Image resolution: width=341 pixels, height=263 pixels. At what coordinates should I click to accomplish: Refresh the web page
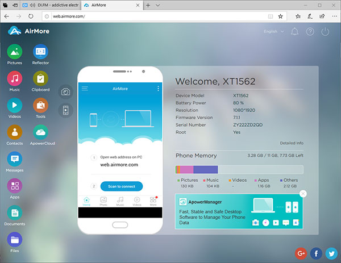pyautogui.click(x=31, y=16)
